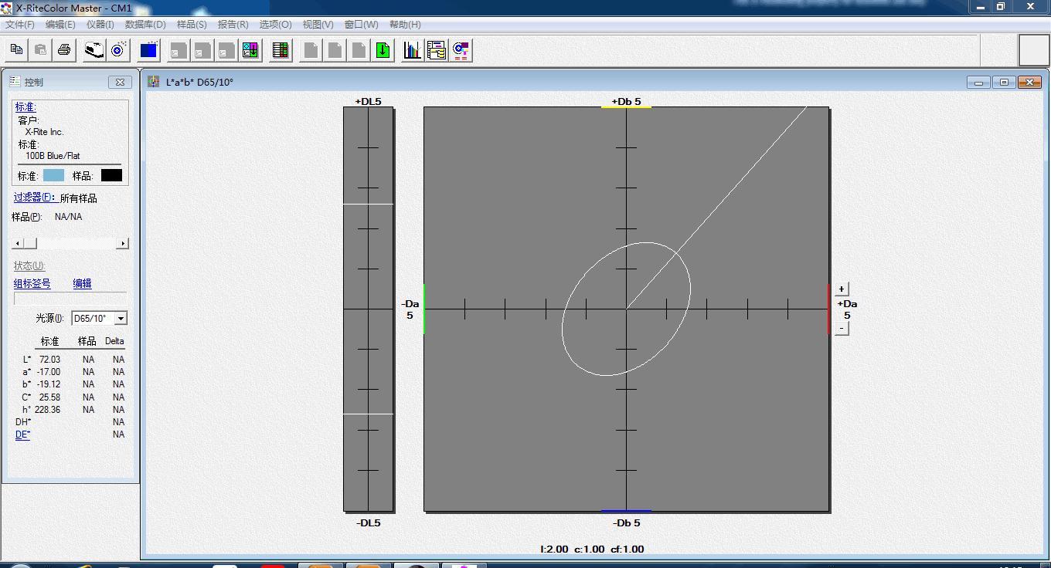1051x568 pixels.
Task: Click the sample scrollbar left arrow
Action: coord(17,243)
